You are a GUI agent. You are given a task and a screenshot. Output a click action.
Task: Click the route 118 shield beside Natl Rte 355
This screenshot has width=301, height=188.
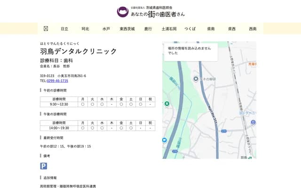click(x=224, y=131)
